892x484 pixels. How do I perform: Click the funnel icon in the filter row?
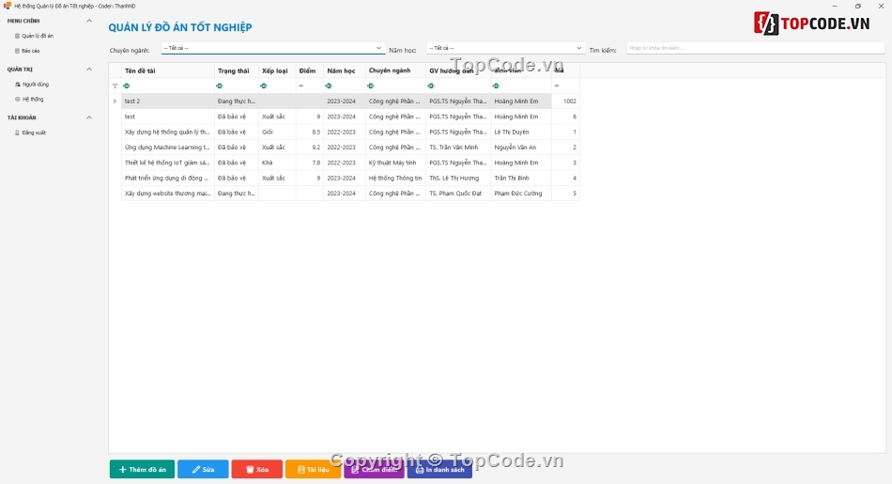tap(115, 86)
